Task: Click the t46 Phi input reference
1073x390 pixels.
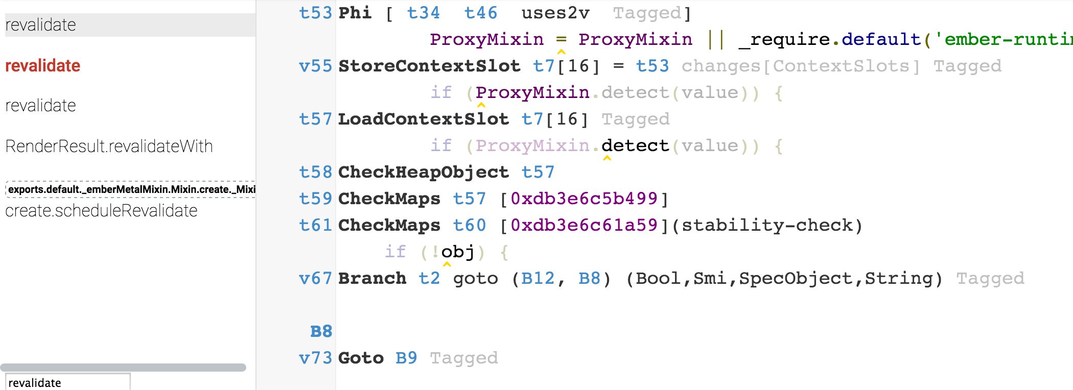Action: (481, 13)
